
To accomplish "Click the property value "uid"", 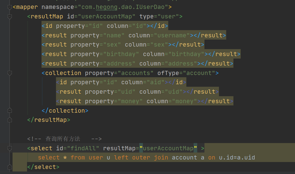I will 127,92.
